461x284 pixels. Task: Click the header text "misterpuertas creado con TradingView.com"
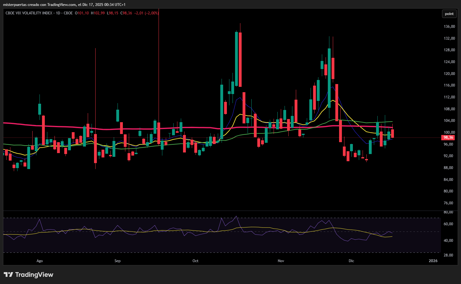[39, 5]
